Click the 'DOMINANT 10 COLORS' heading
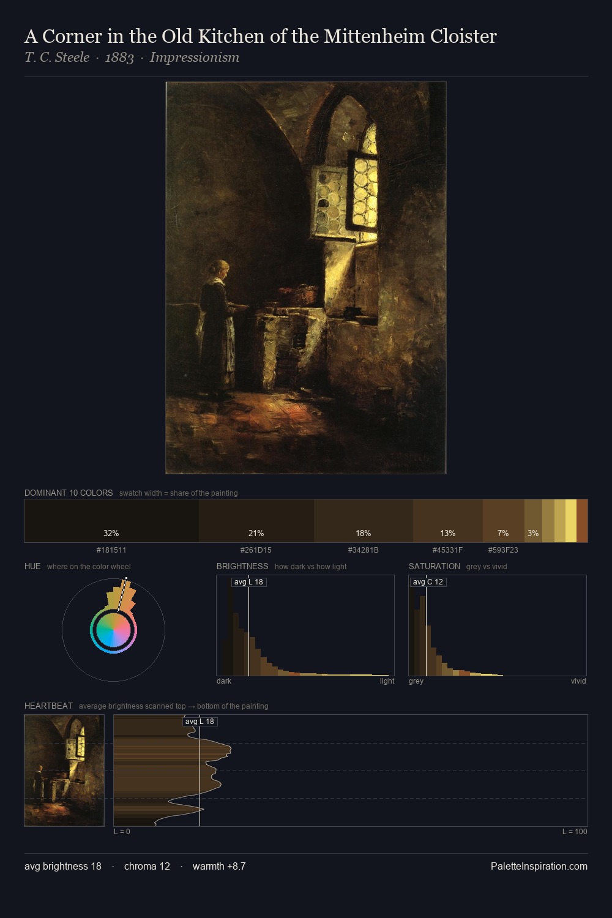This screenshot has height=918, width=612. click(69, 493)
